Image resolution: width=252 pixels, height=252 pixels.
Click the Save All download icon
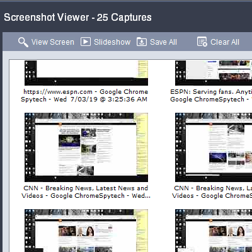point(142,42)
